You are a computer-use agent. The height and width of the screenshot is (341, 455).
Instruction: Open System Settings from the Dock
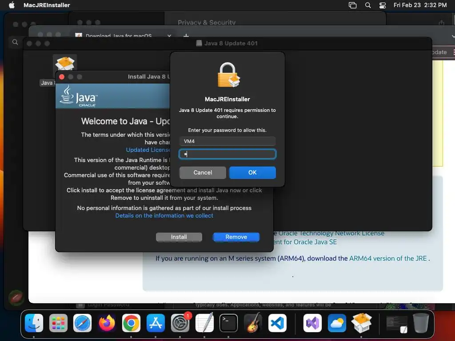[x=180, y=323]
